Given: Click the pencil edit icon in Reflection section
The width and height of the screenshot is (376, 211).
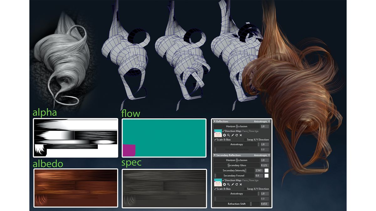Looking at the screenshot, I should coord(233,135).
